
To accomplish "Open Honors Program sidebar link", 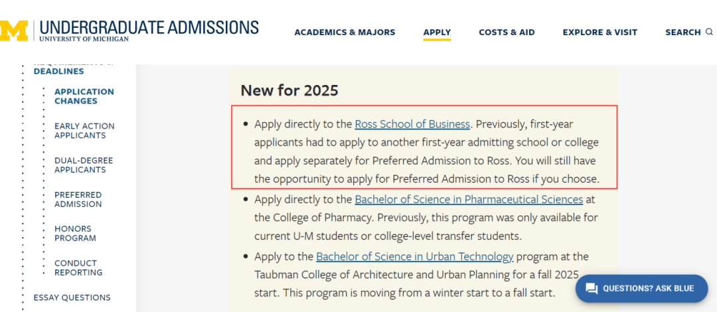I will (76, 233).
